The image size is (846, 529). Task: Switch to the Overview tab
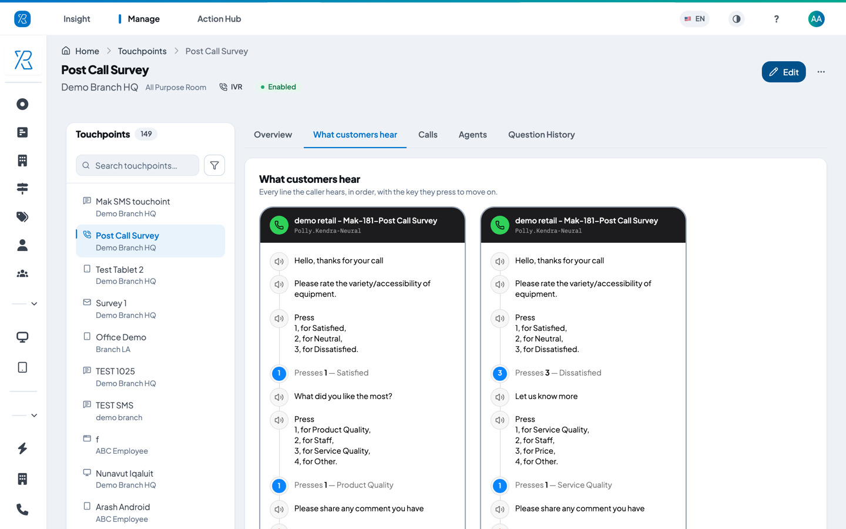pos(273,135)
